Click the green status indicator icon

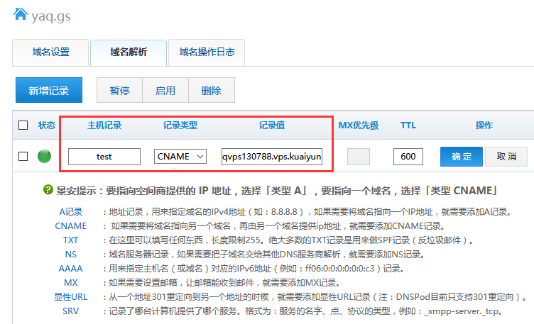(x=45, y=156)
